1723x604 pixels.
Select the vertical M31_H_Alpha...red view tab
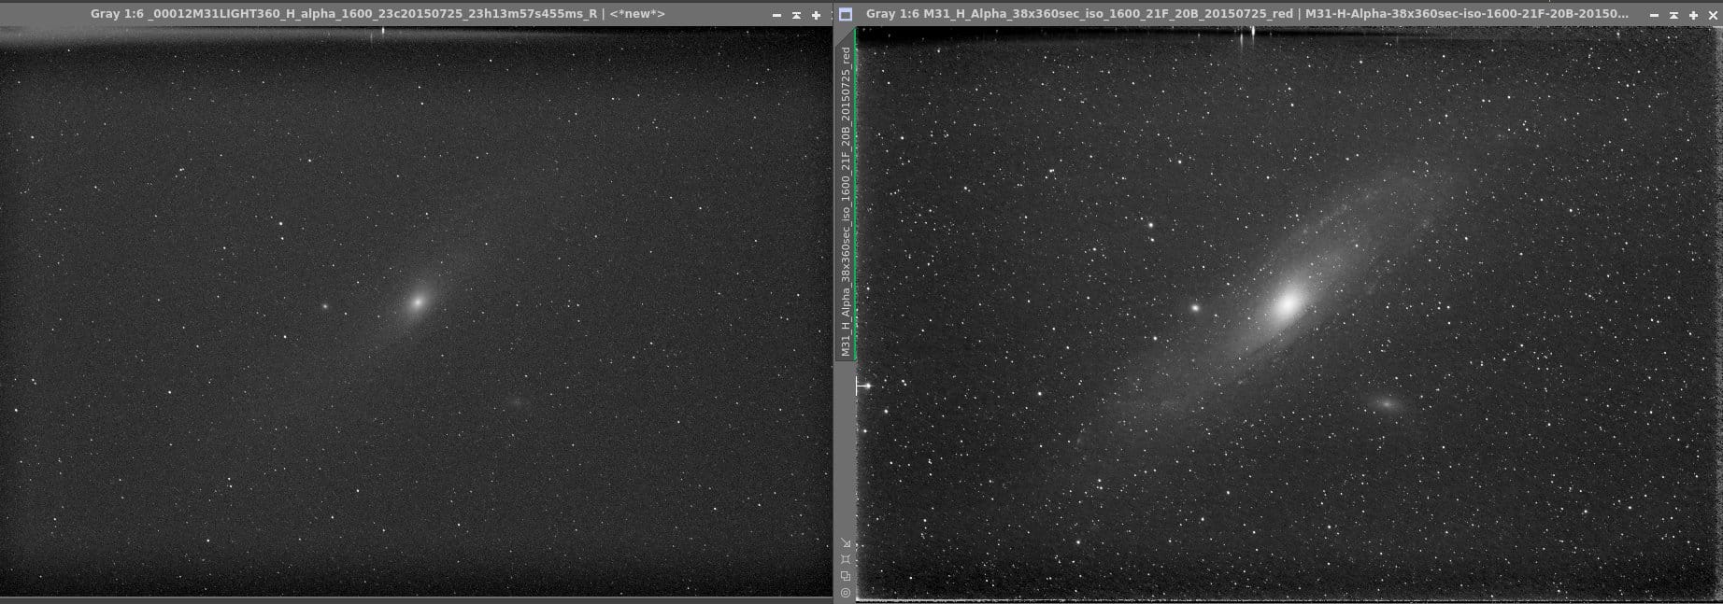point(846,201)
